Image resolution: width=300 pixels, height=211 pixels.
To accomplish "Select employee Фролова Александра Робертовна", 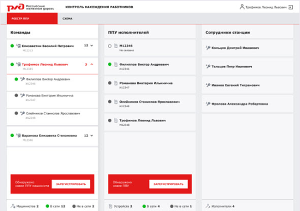I will (247, 104).
